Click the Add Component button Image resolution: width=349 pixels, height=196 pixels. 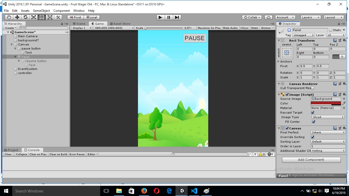pyautogui.click(x=311, y=160)
